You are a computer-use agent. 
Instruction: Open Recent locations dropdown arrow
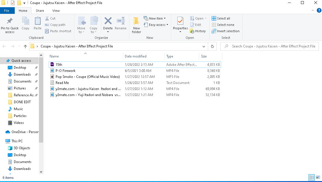coord(20,47)
